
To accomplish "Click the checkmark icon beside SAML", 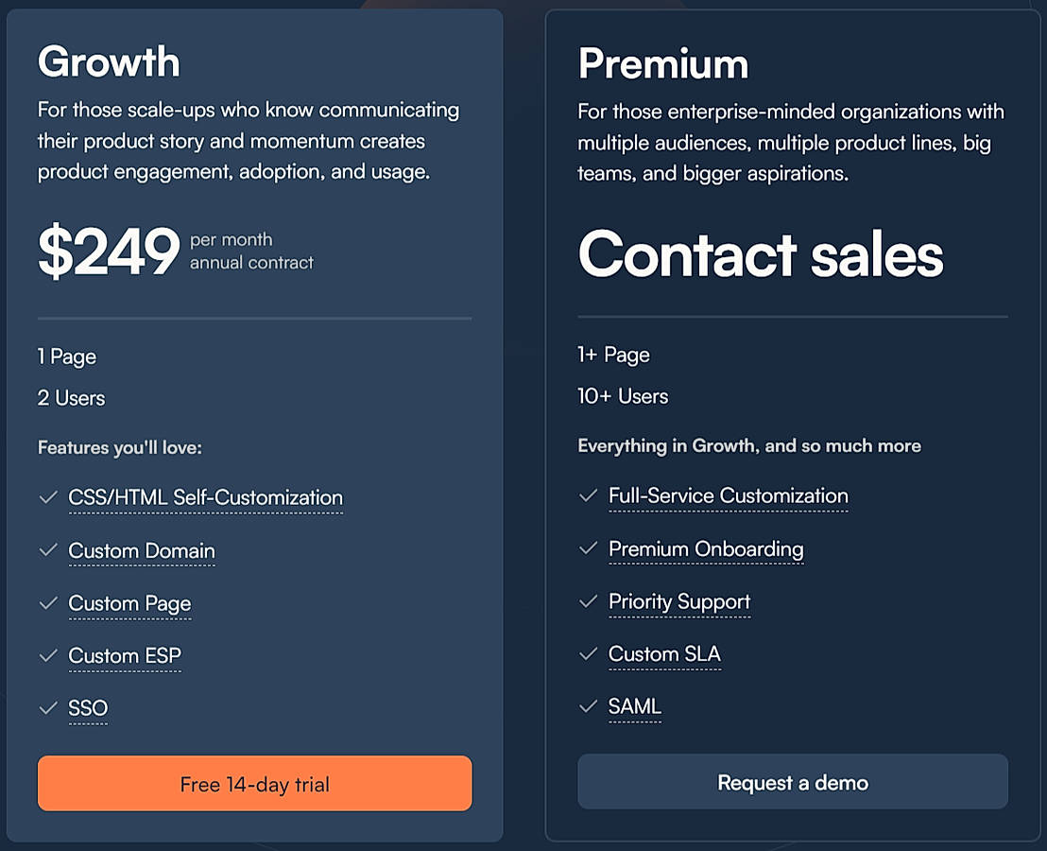I will click(589, 705).
